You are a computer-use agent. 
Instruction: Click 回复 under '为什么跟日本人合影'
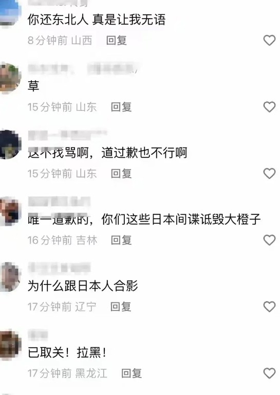point(121,307)
